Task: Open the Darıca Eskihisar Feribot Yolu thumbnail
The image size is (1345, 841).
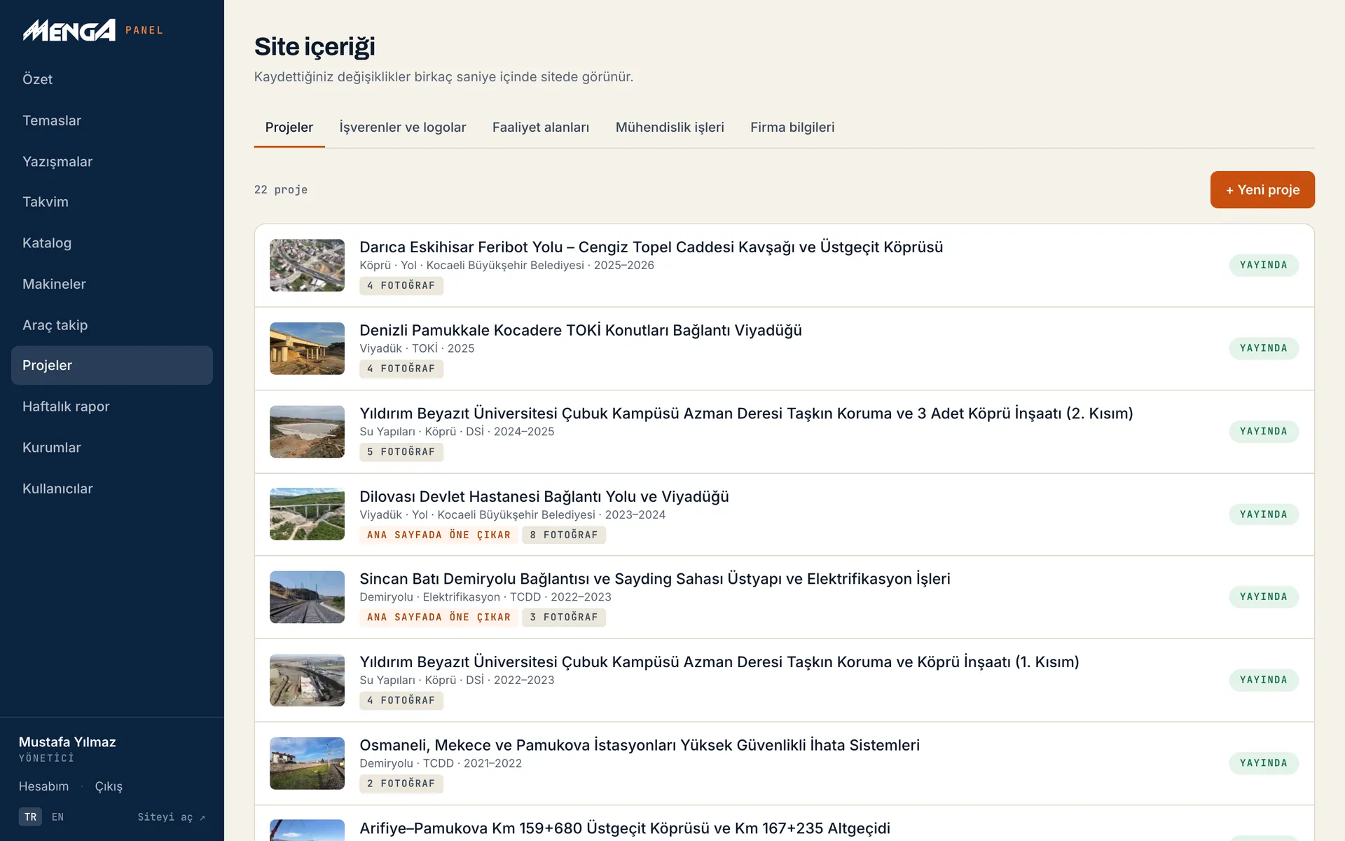Action: point(307,266)
